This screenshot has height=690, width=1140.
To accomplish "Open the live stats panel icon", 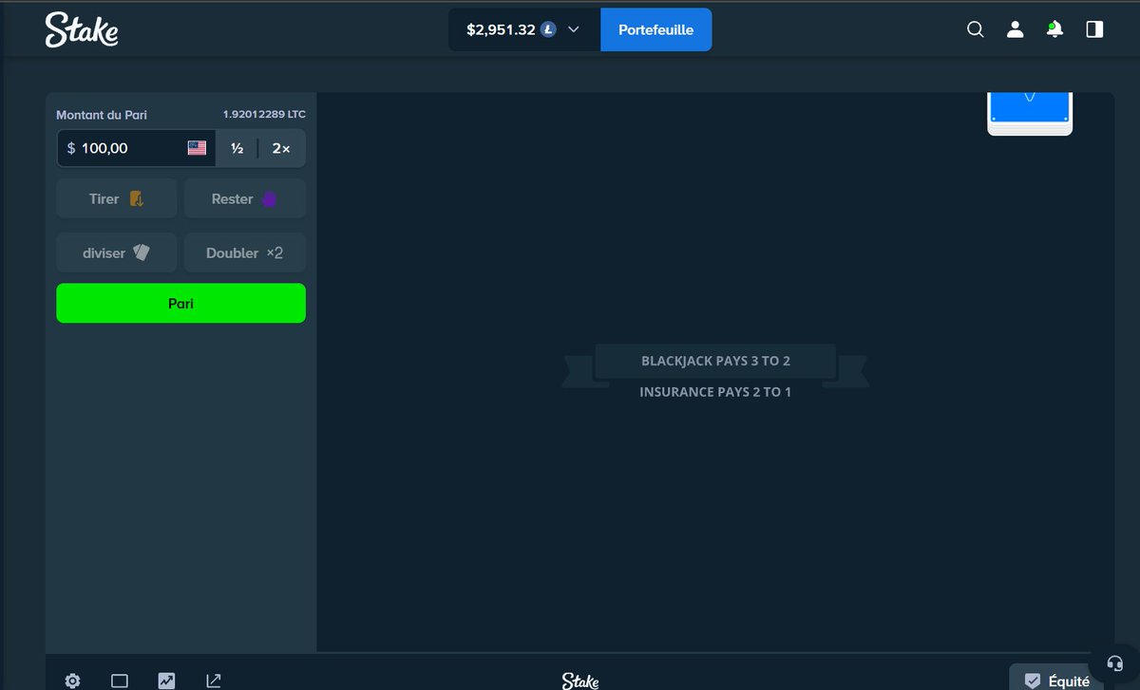I will pos(166,681).
